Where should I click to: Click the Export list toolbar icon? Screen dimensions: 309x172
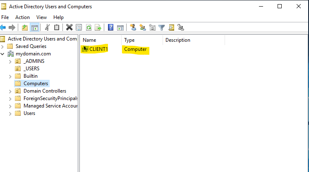click(x=98, y=28)
